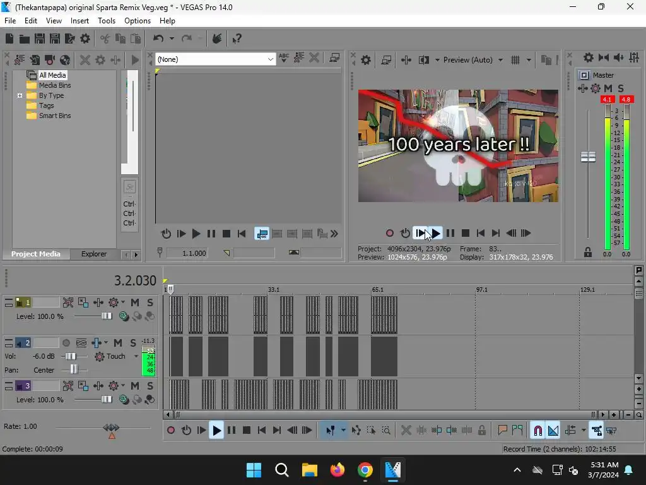
Task: Open the Insert menu
Action: pyautogui.click(x=79, y=21)
